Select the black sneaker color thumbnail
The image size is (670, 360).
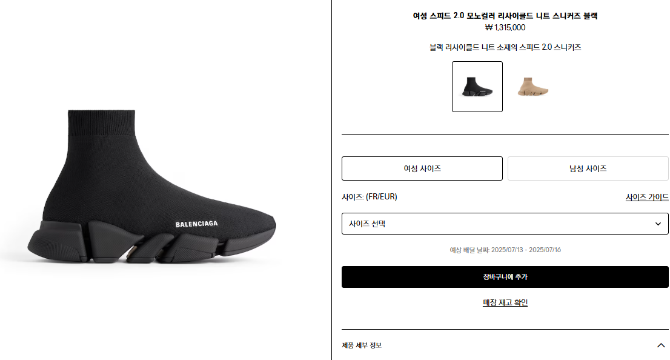[477, 87]
